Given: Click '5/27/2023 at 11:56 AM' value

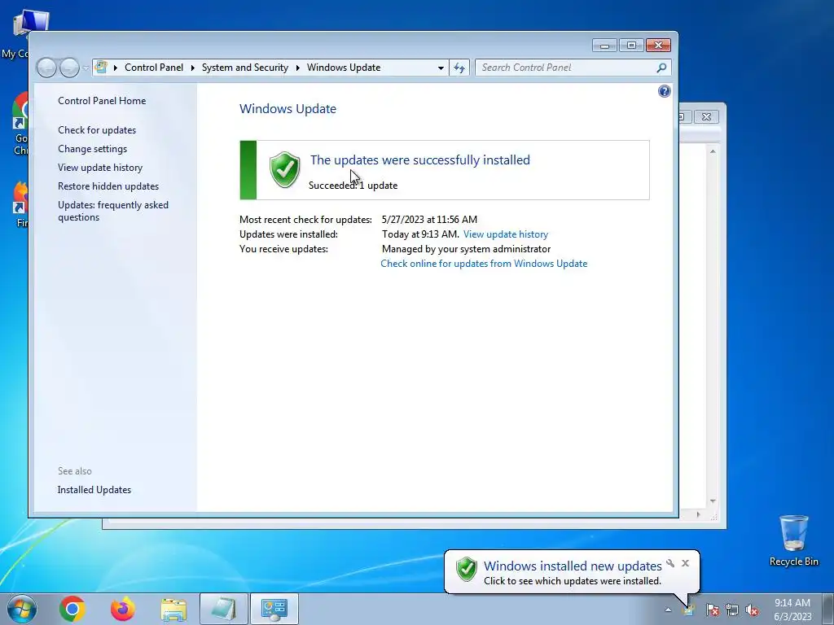Looking at the screenshot, I should (429, 220).
